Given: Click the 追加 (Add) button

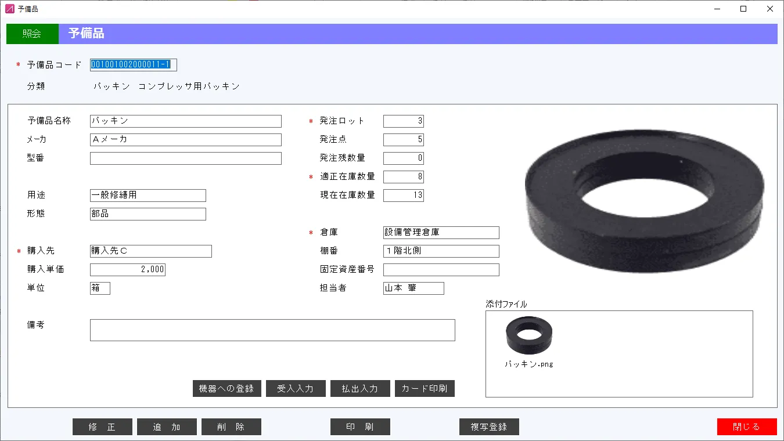Looking at the screenshot, I should 167,426.
